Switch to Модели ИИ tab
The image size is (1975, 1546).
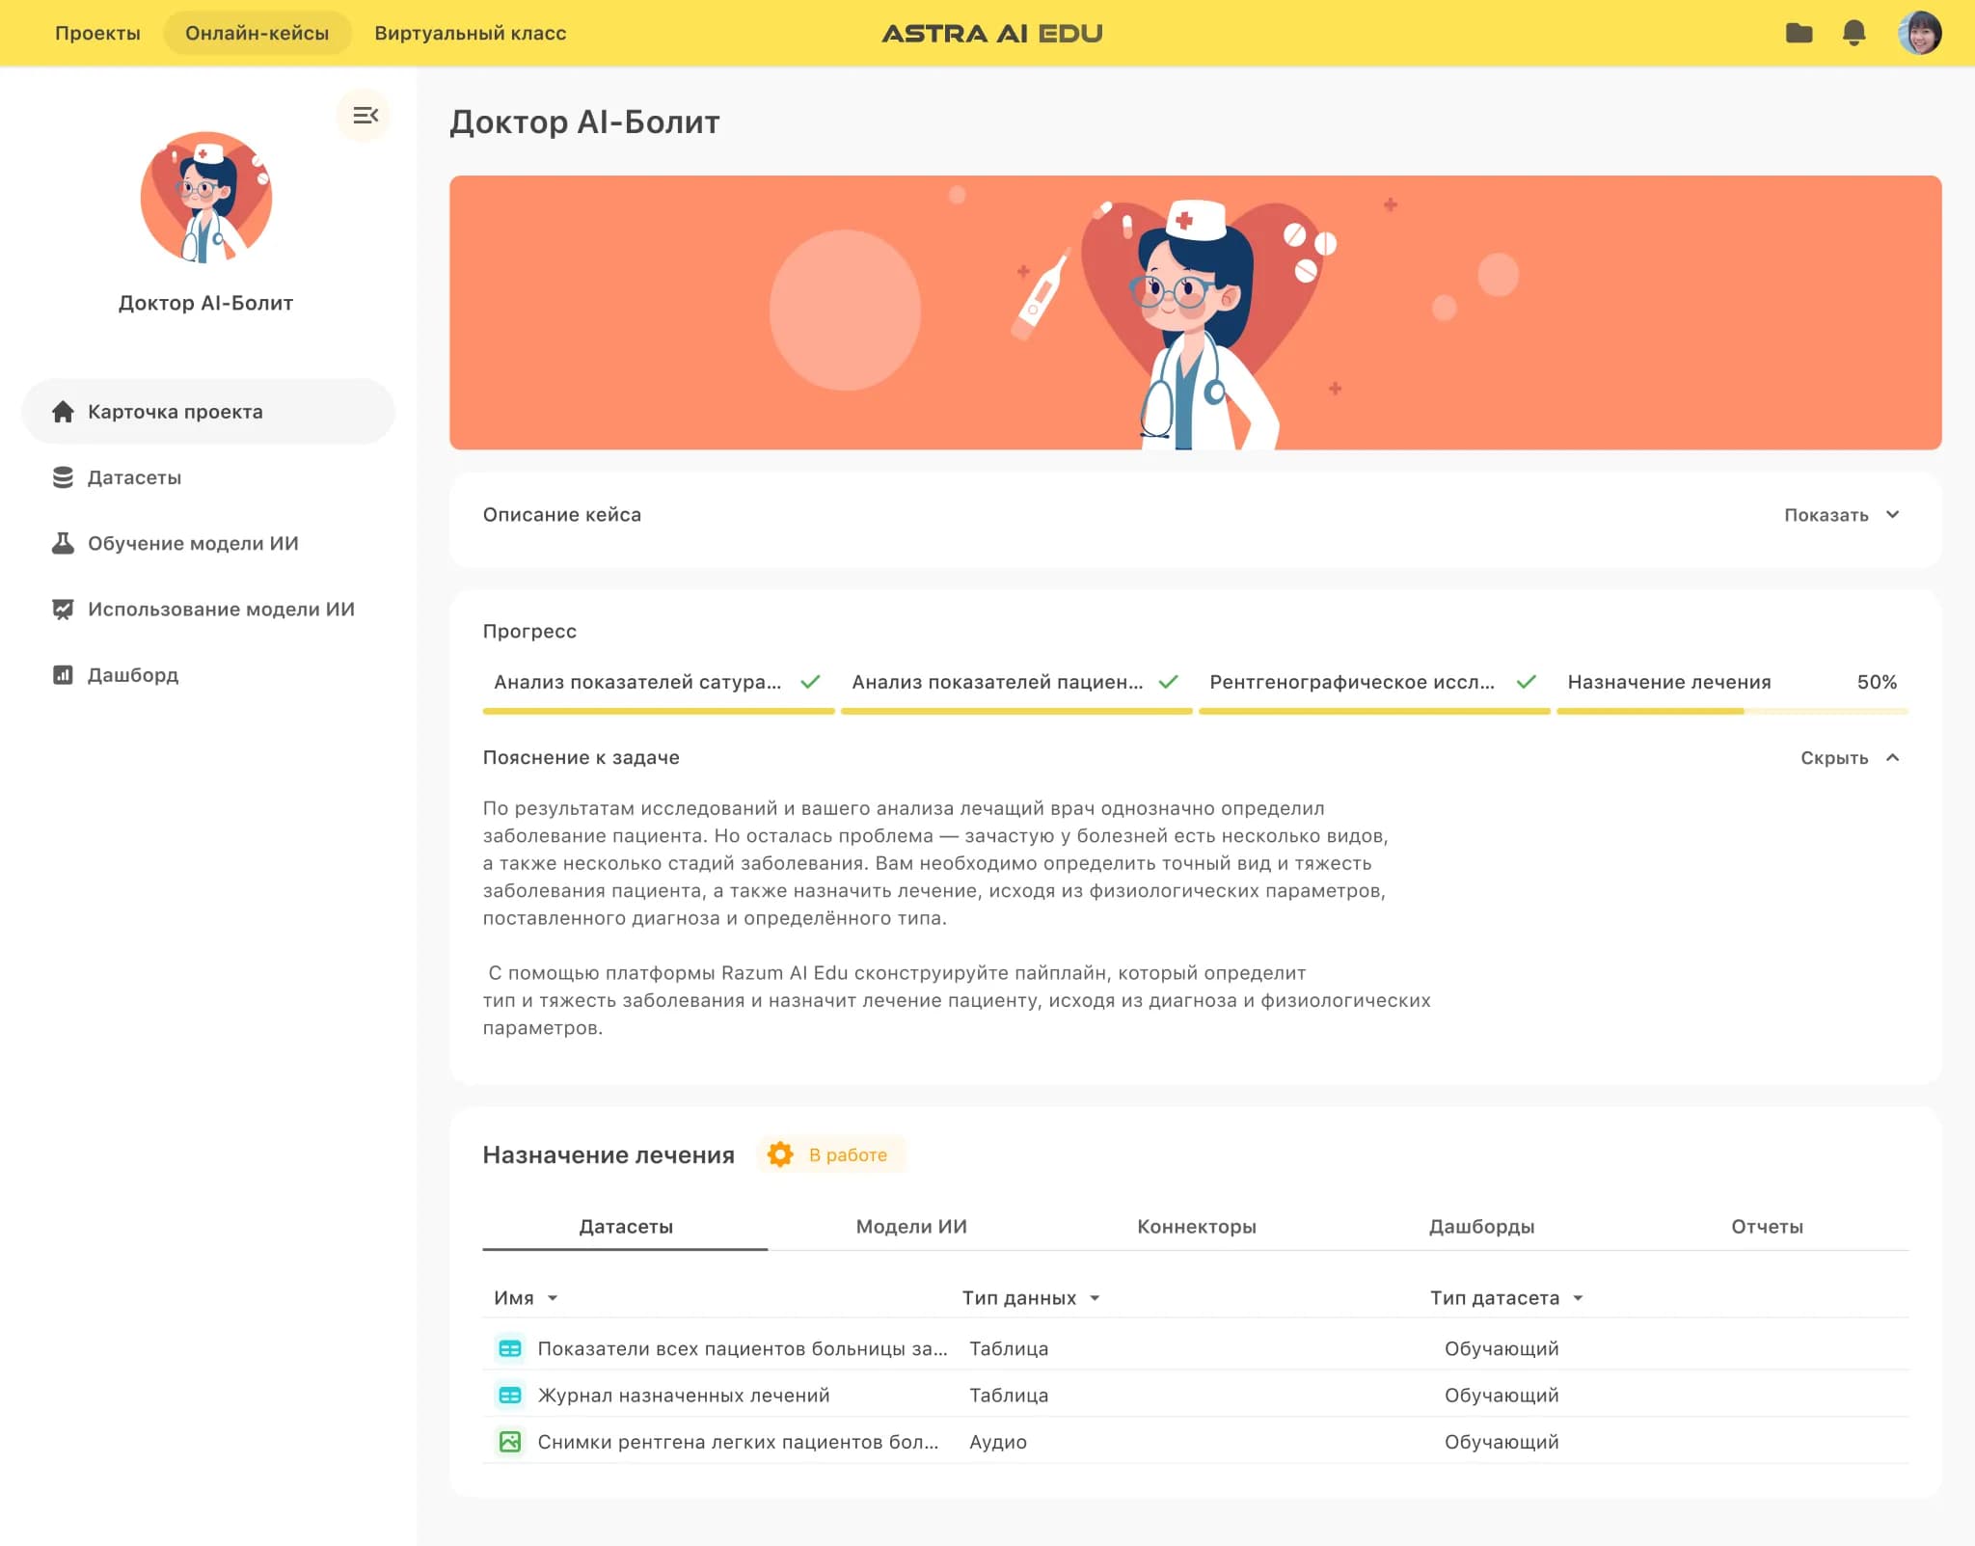911,1227
